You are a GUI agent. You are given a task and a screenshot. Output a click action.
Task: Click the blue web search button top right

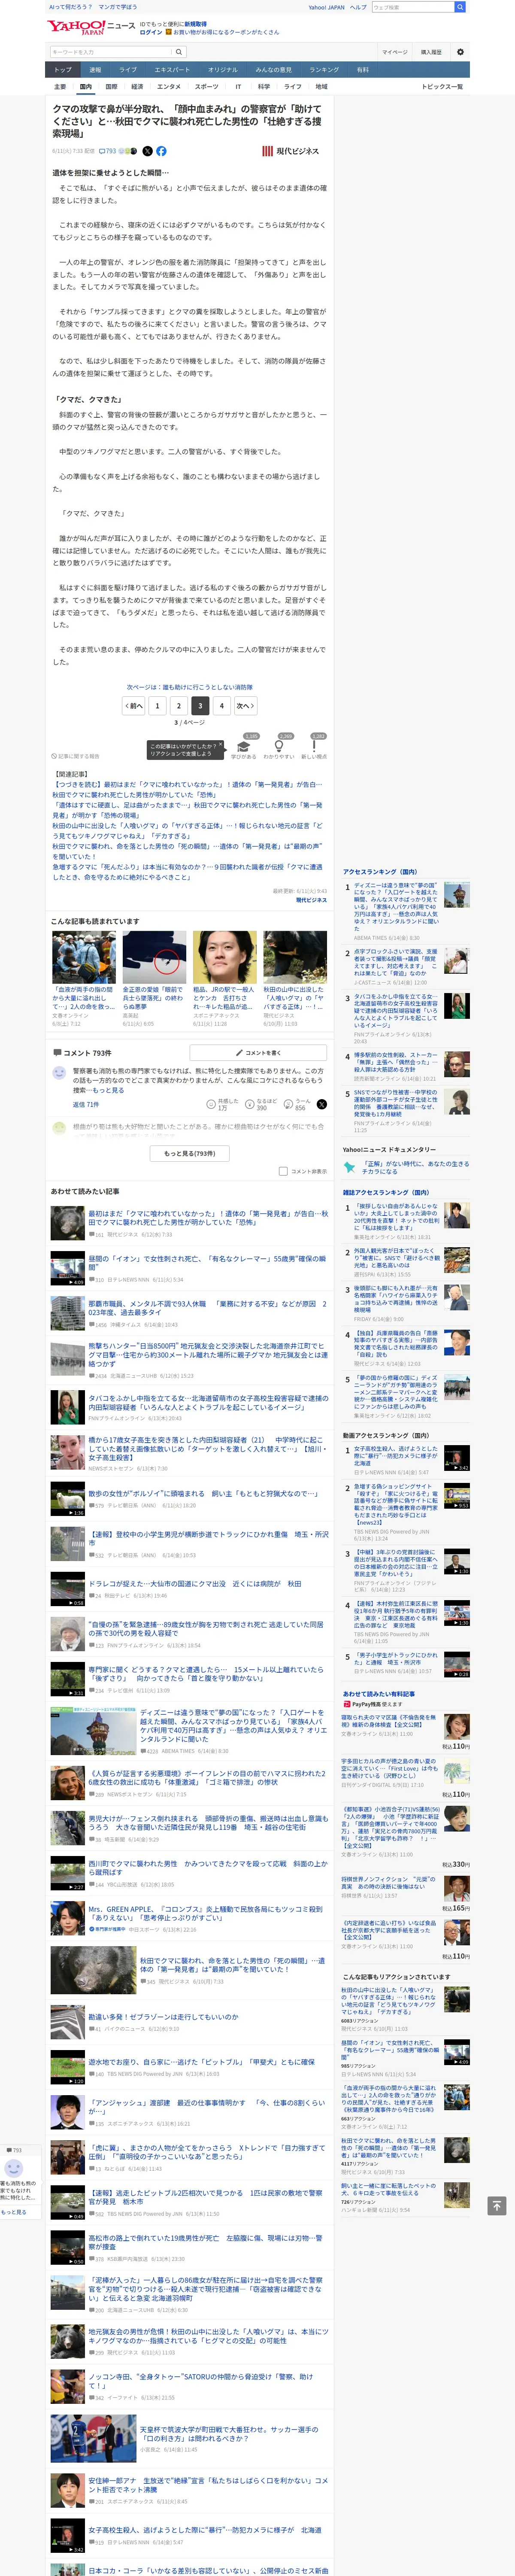coord(460,7)
